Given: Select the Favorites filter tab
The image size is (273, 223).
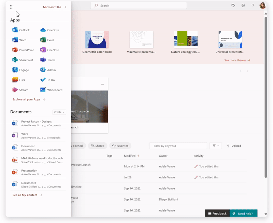Looking at the screenshot, I should (120, 146).
